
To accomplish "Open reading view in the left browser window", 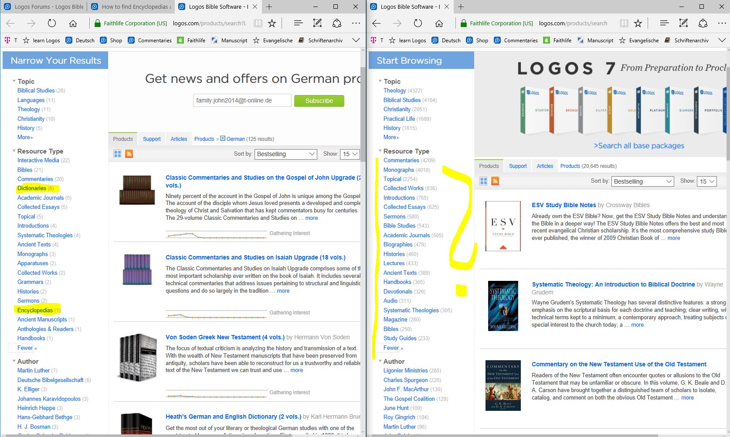I will click(258, 24).
